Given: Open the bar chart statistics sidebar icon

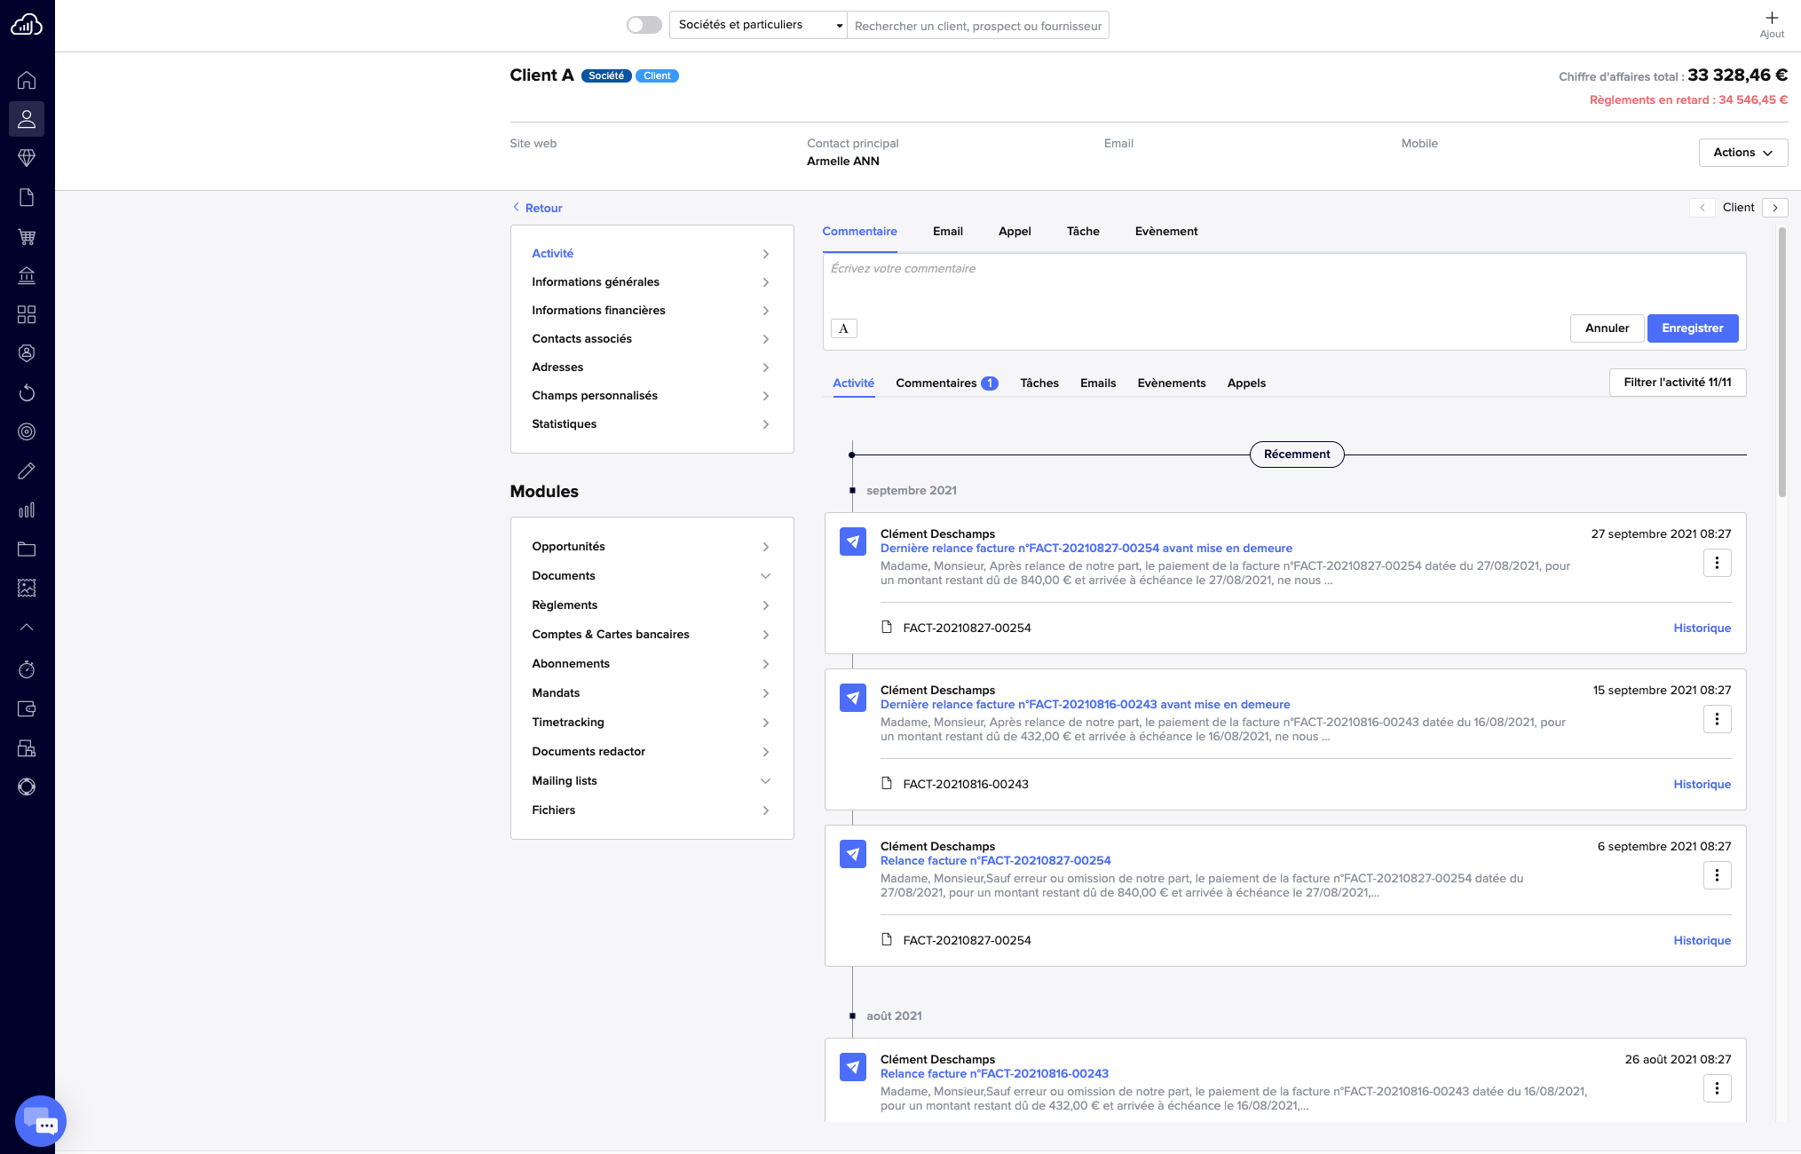Looking at the screenshot, I should click(x=27, y=510).
